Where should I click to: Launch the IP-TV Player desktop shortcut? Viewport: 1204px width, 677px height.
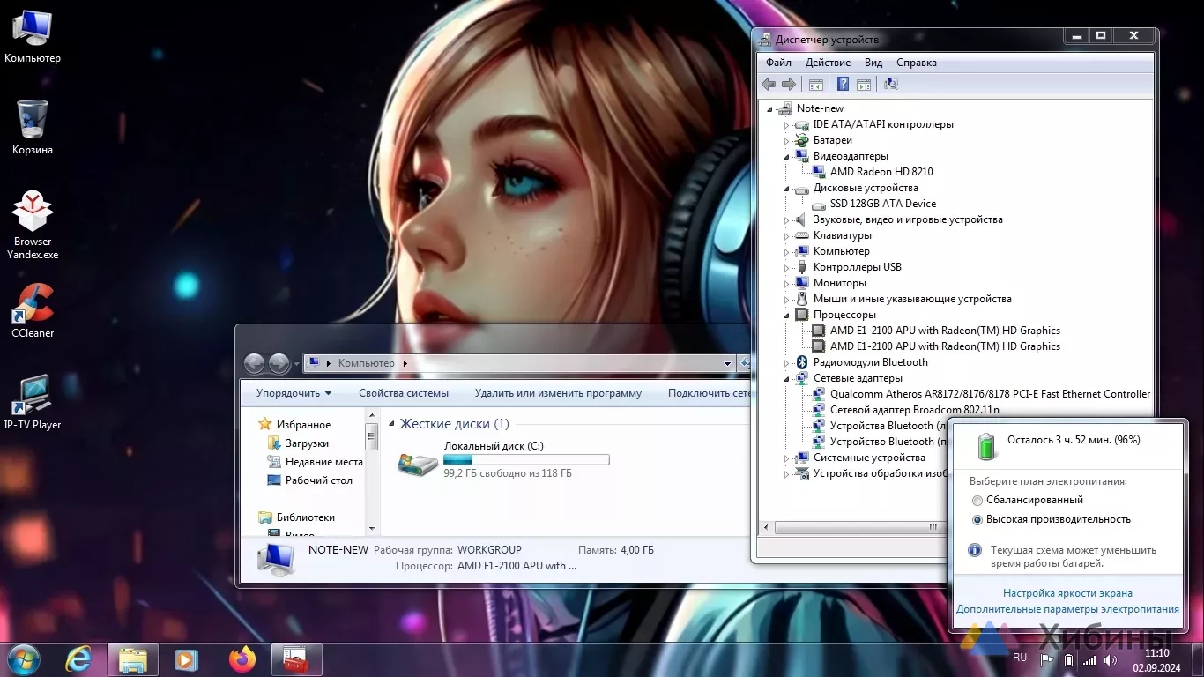point(33,402)
